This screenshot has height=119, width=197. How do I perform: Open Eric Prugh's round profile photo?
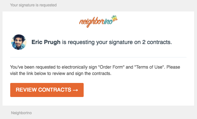pyautogui.click(x=19, y=42)
